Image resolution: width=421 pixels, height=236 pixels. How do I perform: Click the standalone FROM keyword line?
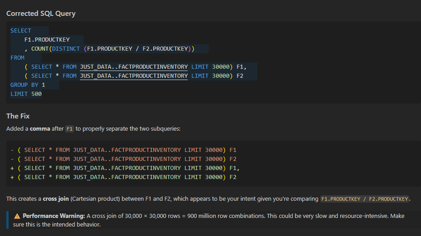[x=18, y=58]
